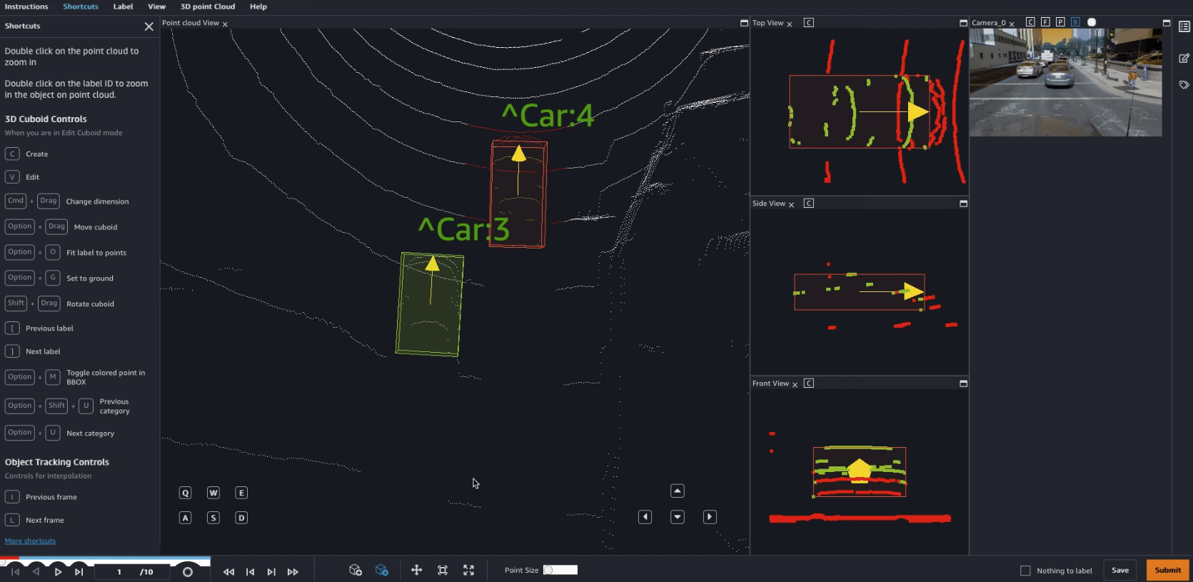Click the blue cube icon in bottom toolbar

coord(382,570)
